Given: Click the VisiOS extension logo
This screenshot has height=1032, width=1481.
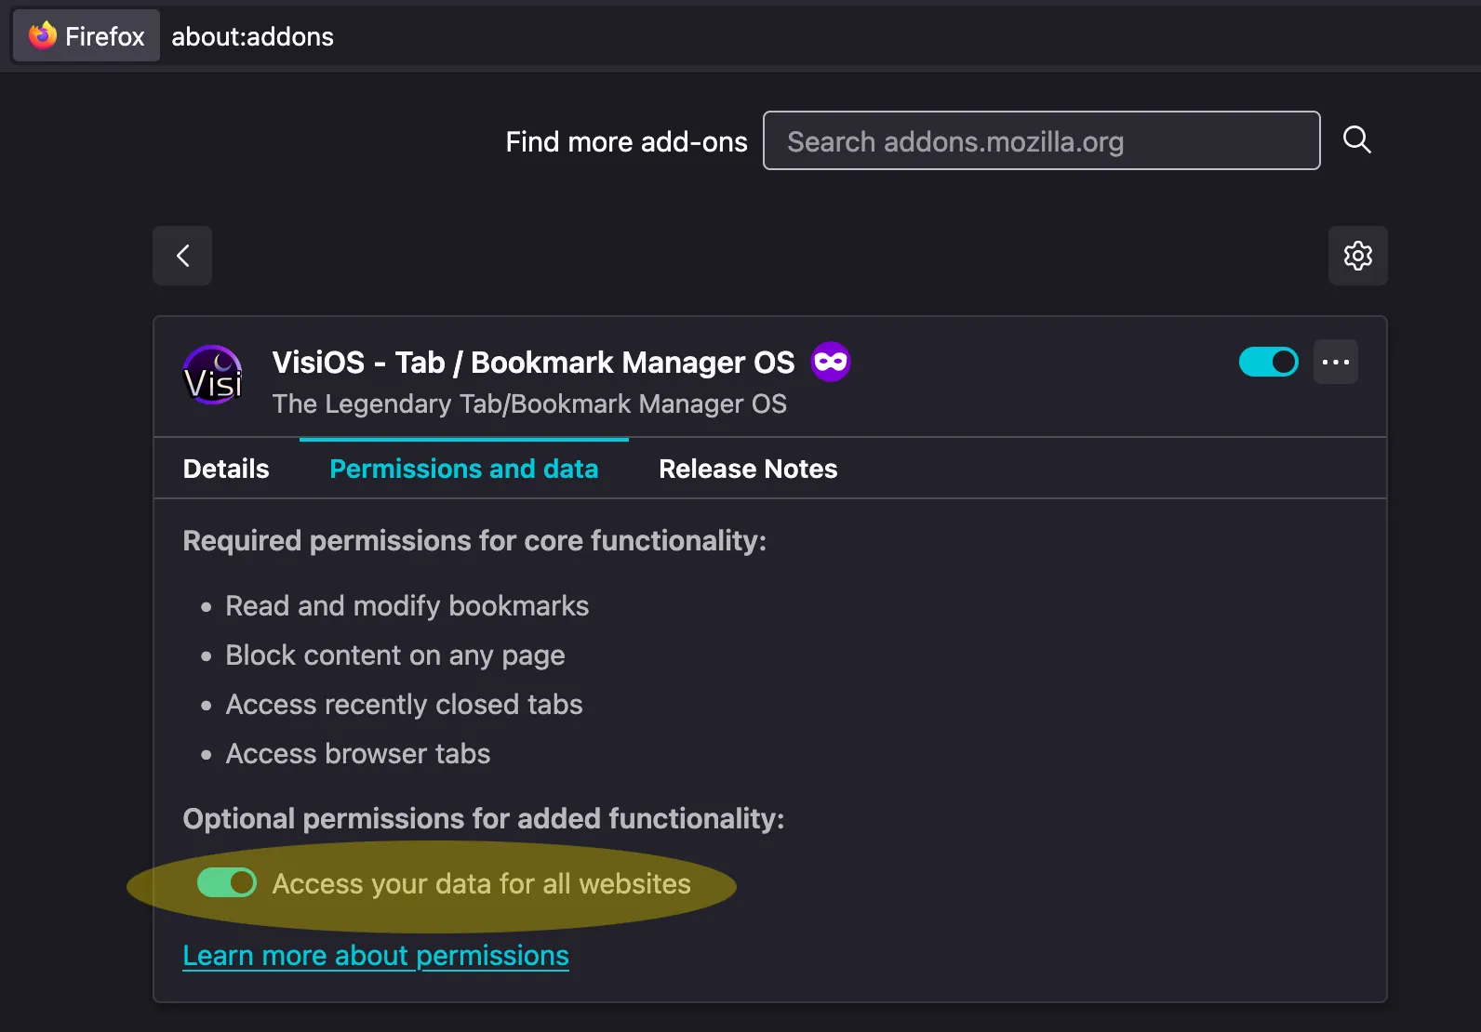Looking at the screenshot, I should [213, 375].
